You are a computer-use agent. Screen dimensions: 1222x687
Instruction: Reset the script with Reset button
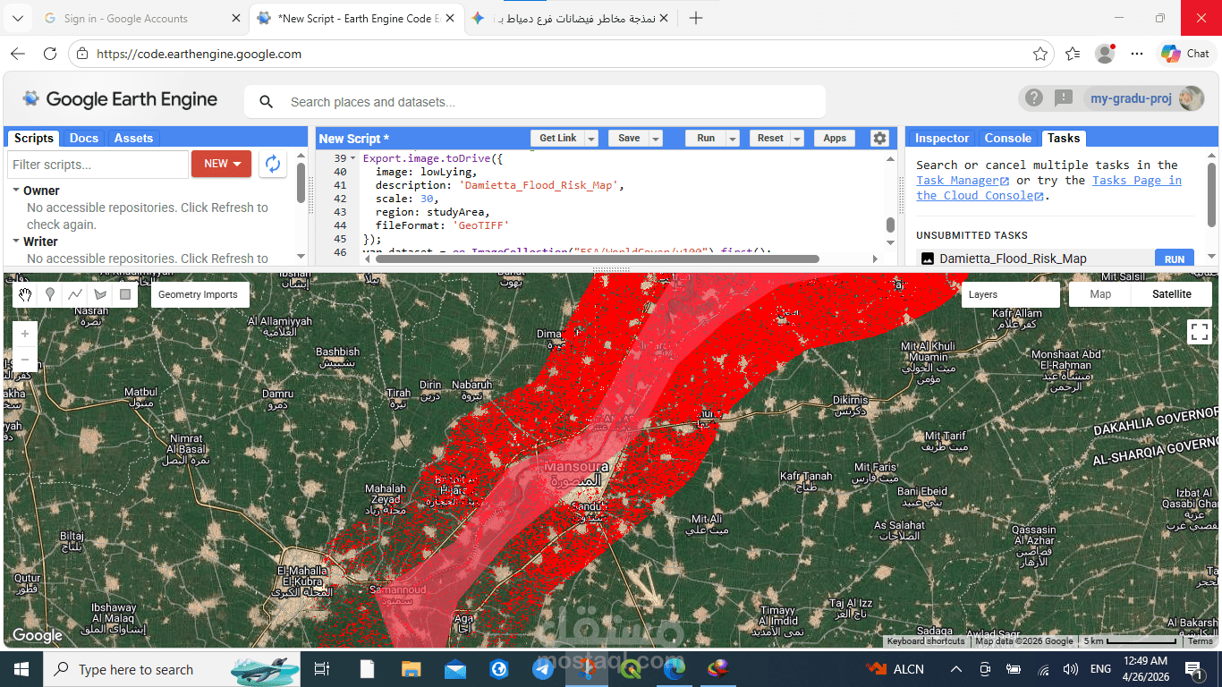point(770,138)
